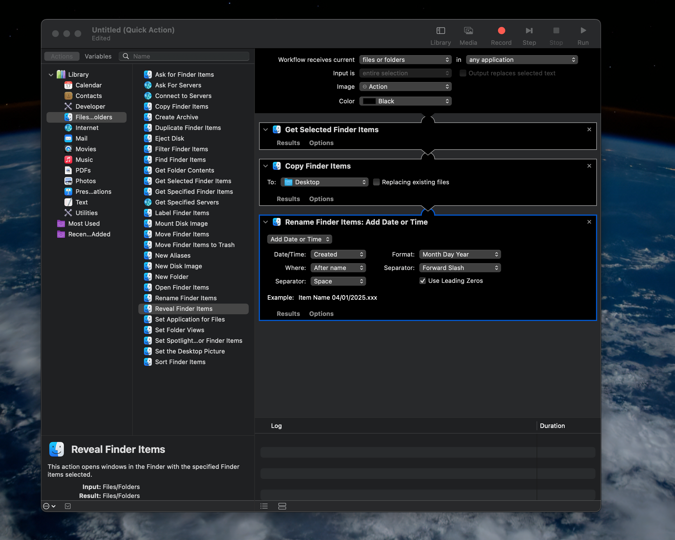Collapse the Copy Finder Items action
The height and width of the screenshot is (540, 675).
click(x=266, y=166)
